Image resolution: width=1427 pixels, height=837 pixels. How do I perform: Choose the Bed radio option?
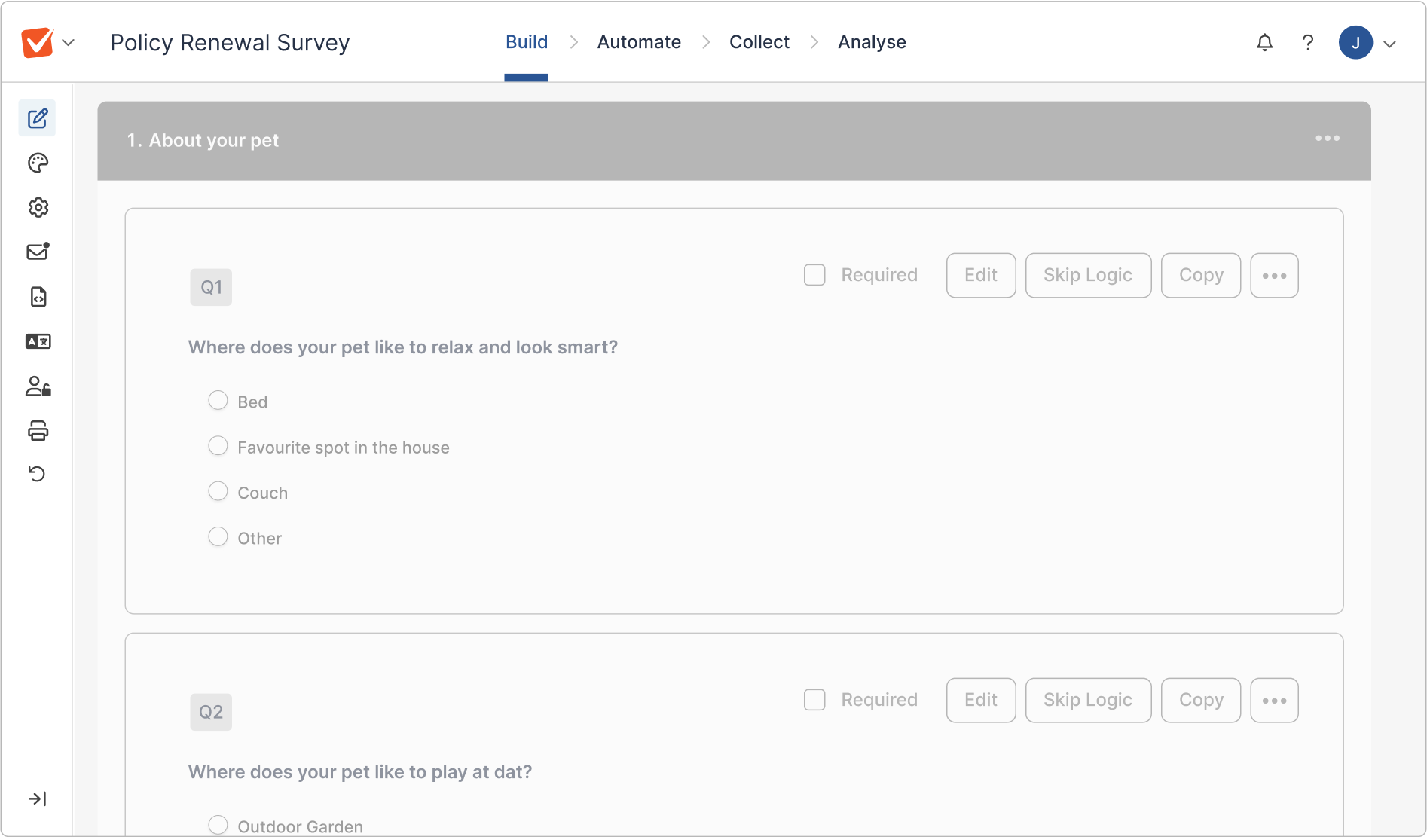(x=218, y=400)
